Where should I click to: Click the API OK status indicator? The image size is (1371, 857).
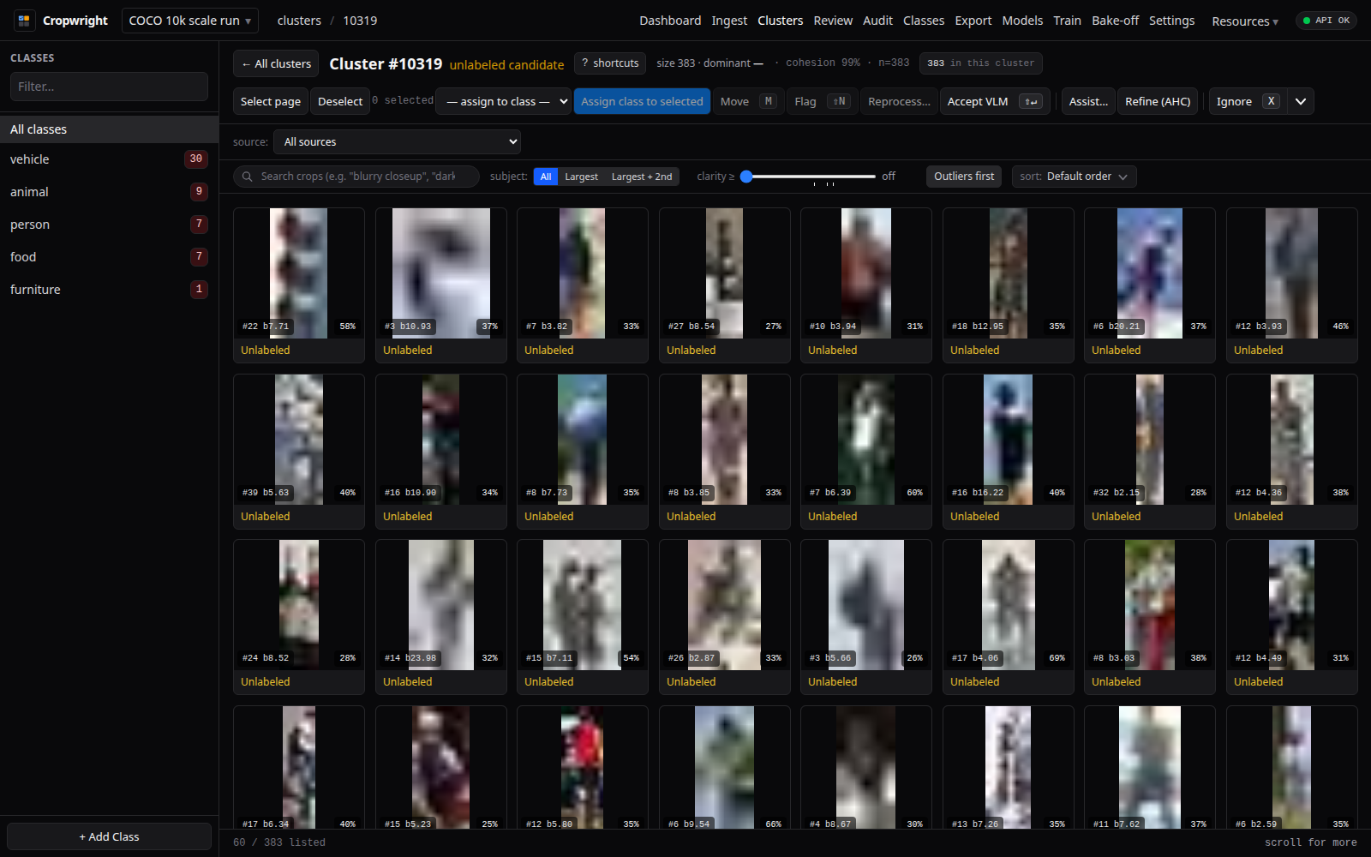[x=1326, y=21]
